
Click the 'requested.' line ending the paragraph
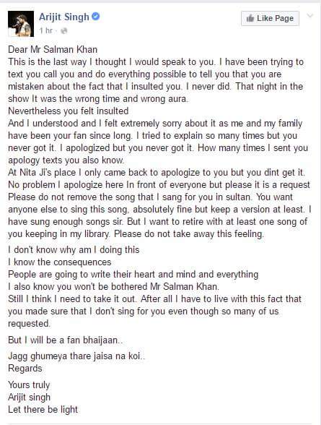[29, 324]
